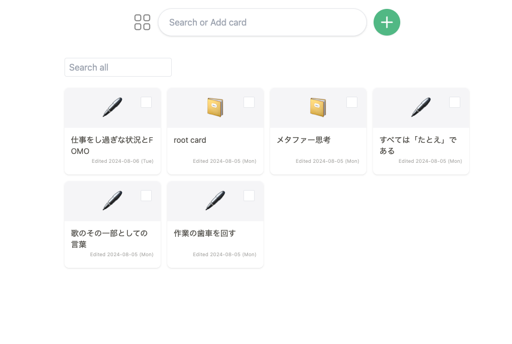Open the root card title
The image size is (512, 344).
click(x=190, y=140)
